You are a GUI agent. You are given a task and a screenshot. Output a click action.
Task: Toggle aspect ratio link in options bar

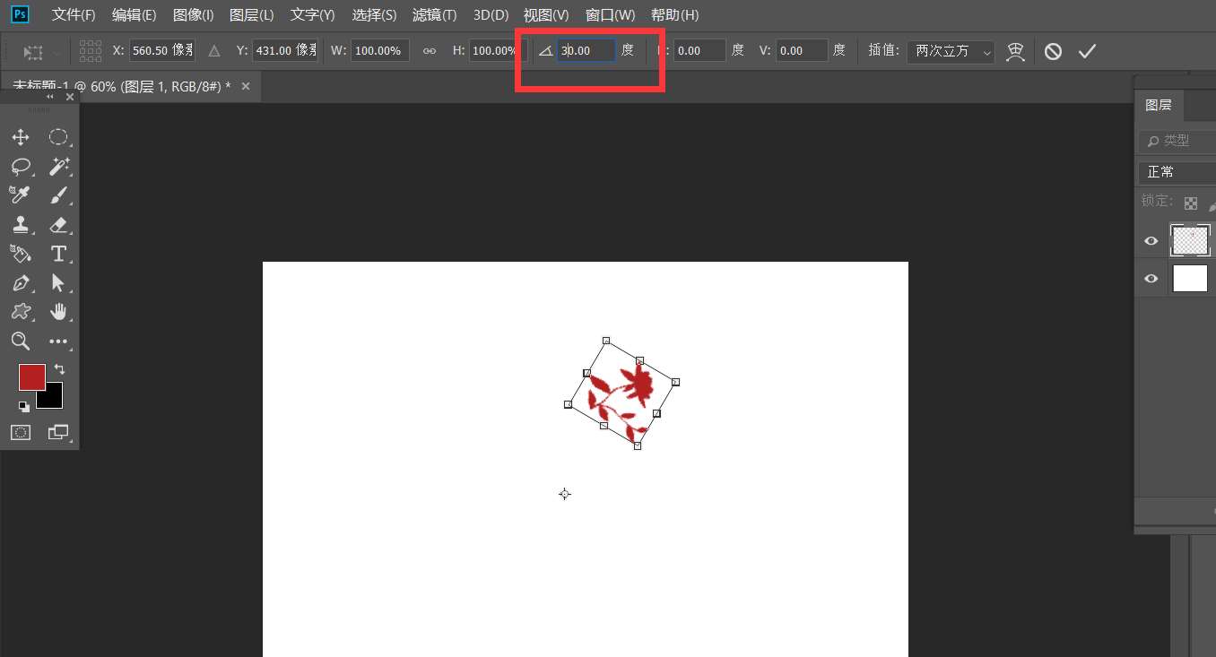[429, 51]
